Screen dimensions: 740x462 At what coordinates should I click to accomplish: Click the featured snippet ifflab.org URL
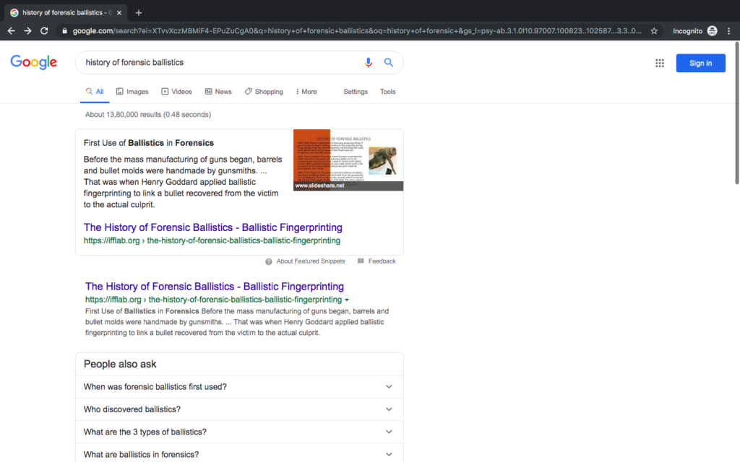(x=212, y=240)
